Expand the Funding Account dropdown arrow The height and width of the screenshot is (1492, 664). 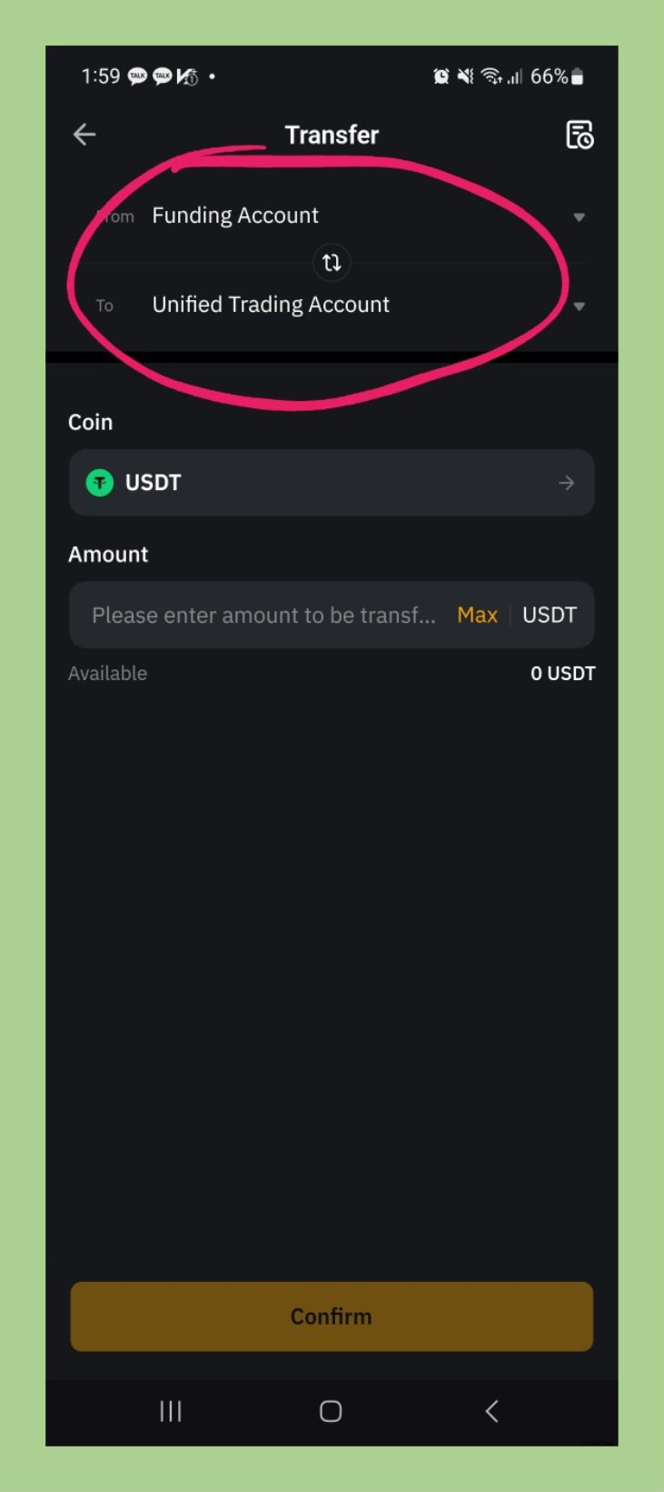coord(579,217)
